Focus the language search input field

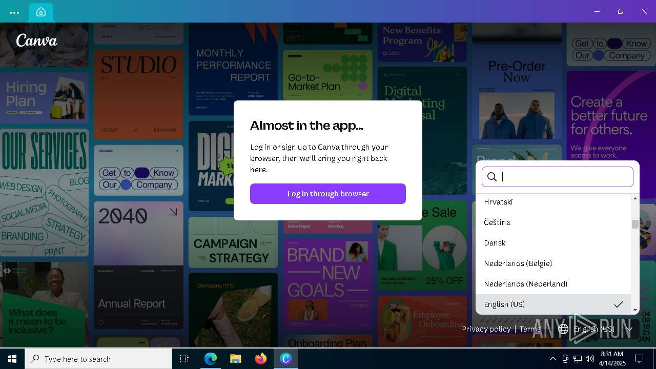558,177
